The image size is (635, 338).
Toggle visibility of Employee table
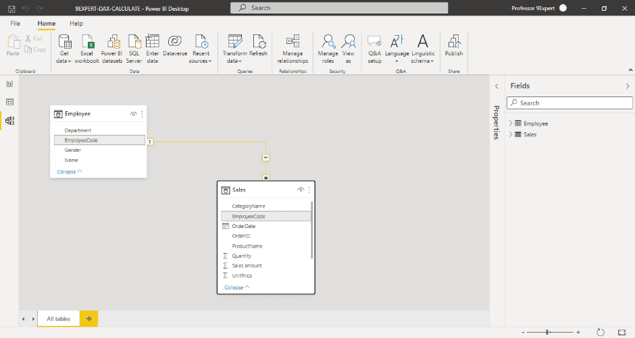point(134,115)
